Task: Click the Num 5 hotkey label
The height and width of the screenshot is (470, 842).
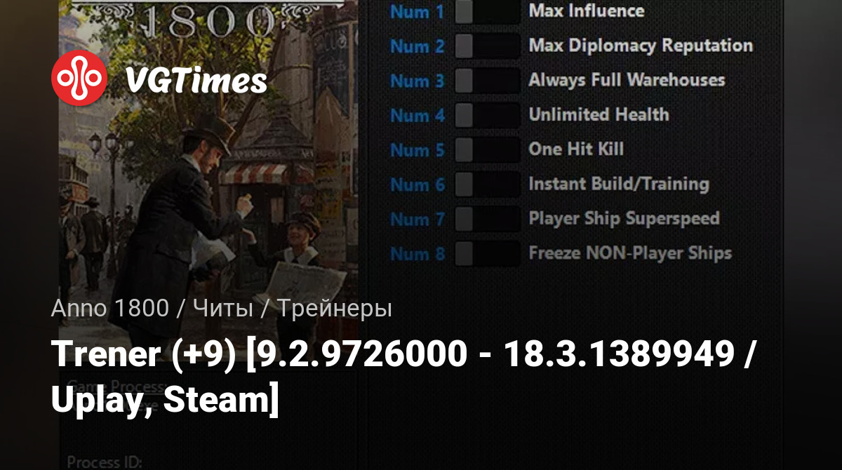Action: (x=417, y=149)
